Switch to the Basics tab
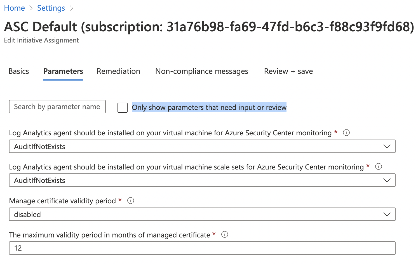This screenshot has height=264, width=418. point(18,71)
